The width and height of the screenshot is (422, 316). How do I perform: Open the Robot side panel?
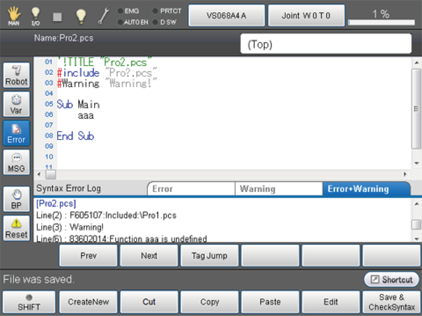point(16,75)
